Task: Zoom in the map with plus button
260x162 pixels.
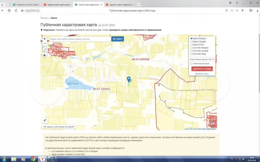Action: [45, 39]
